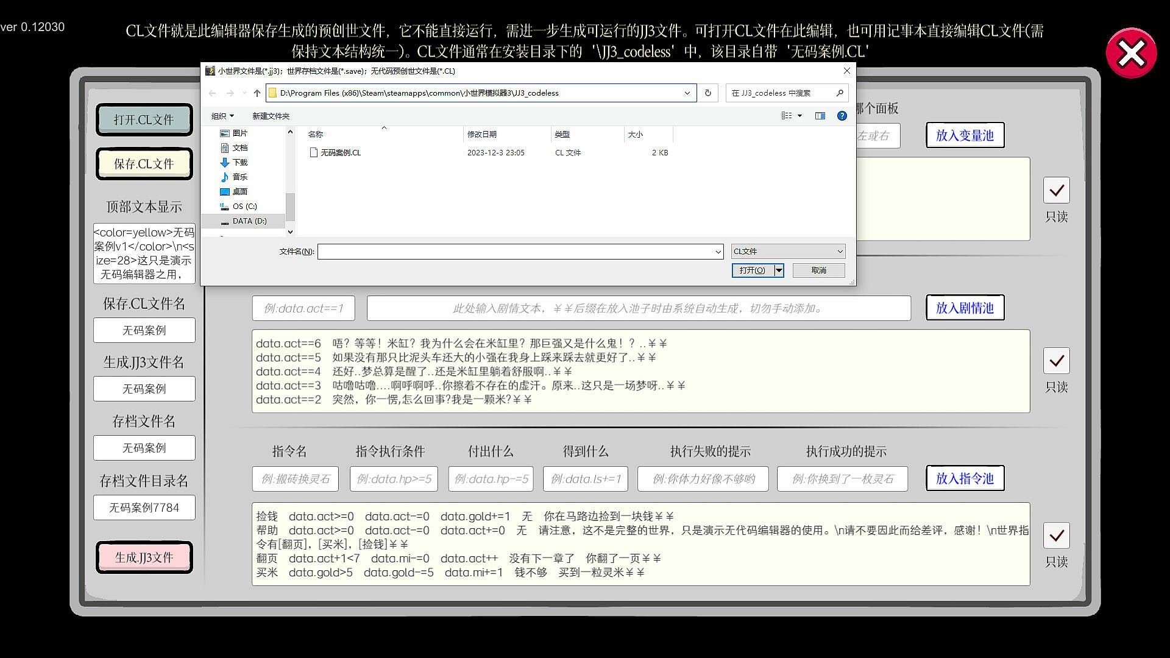
Task: Click the search magnifier in file dialog
Action: 840,93
